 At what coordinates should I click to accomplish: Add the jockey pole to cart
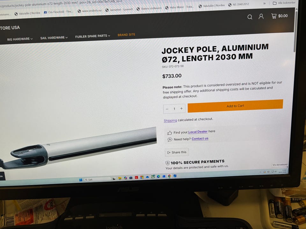(235, 106)
